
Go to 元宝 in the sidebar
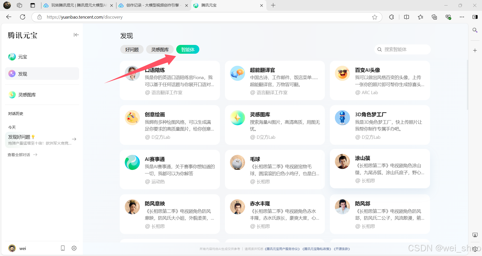click(22, 57)
